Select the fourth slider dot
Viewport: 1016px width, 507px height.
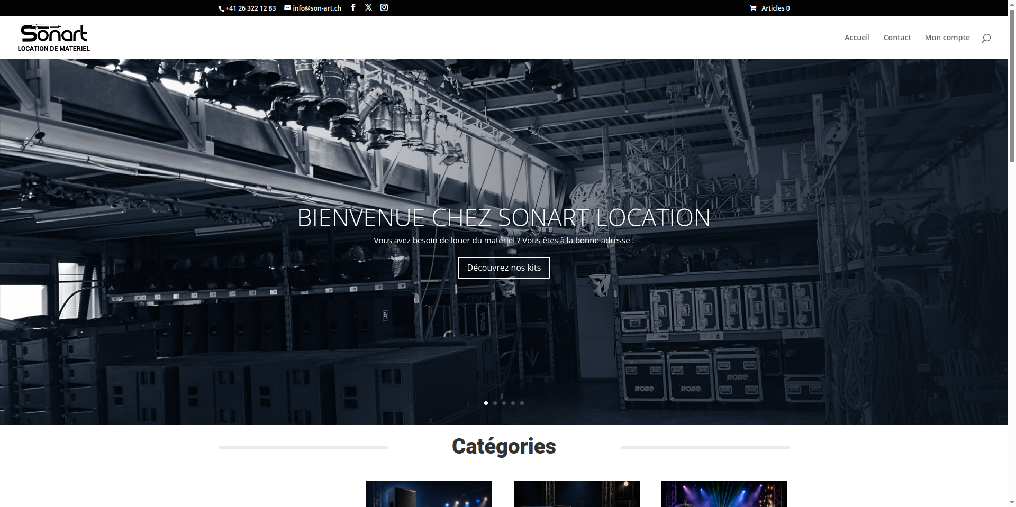[x=513, y=403]
